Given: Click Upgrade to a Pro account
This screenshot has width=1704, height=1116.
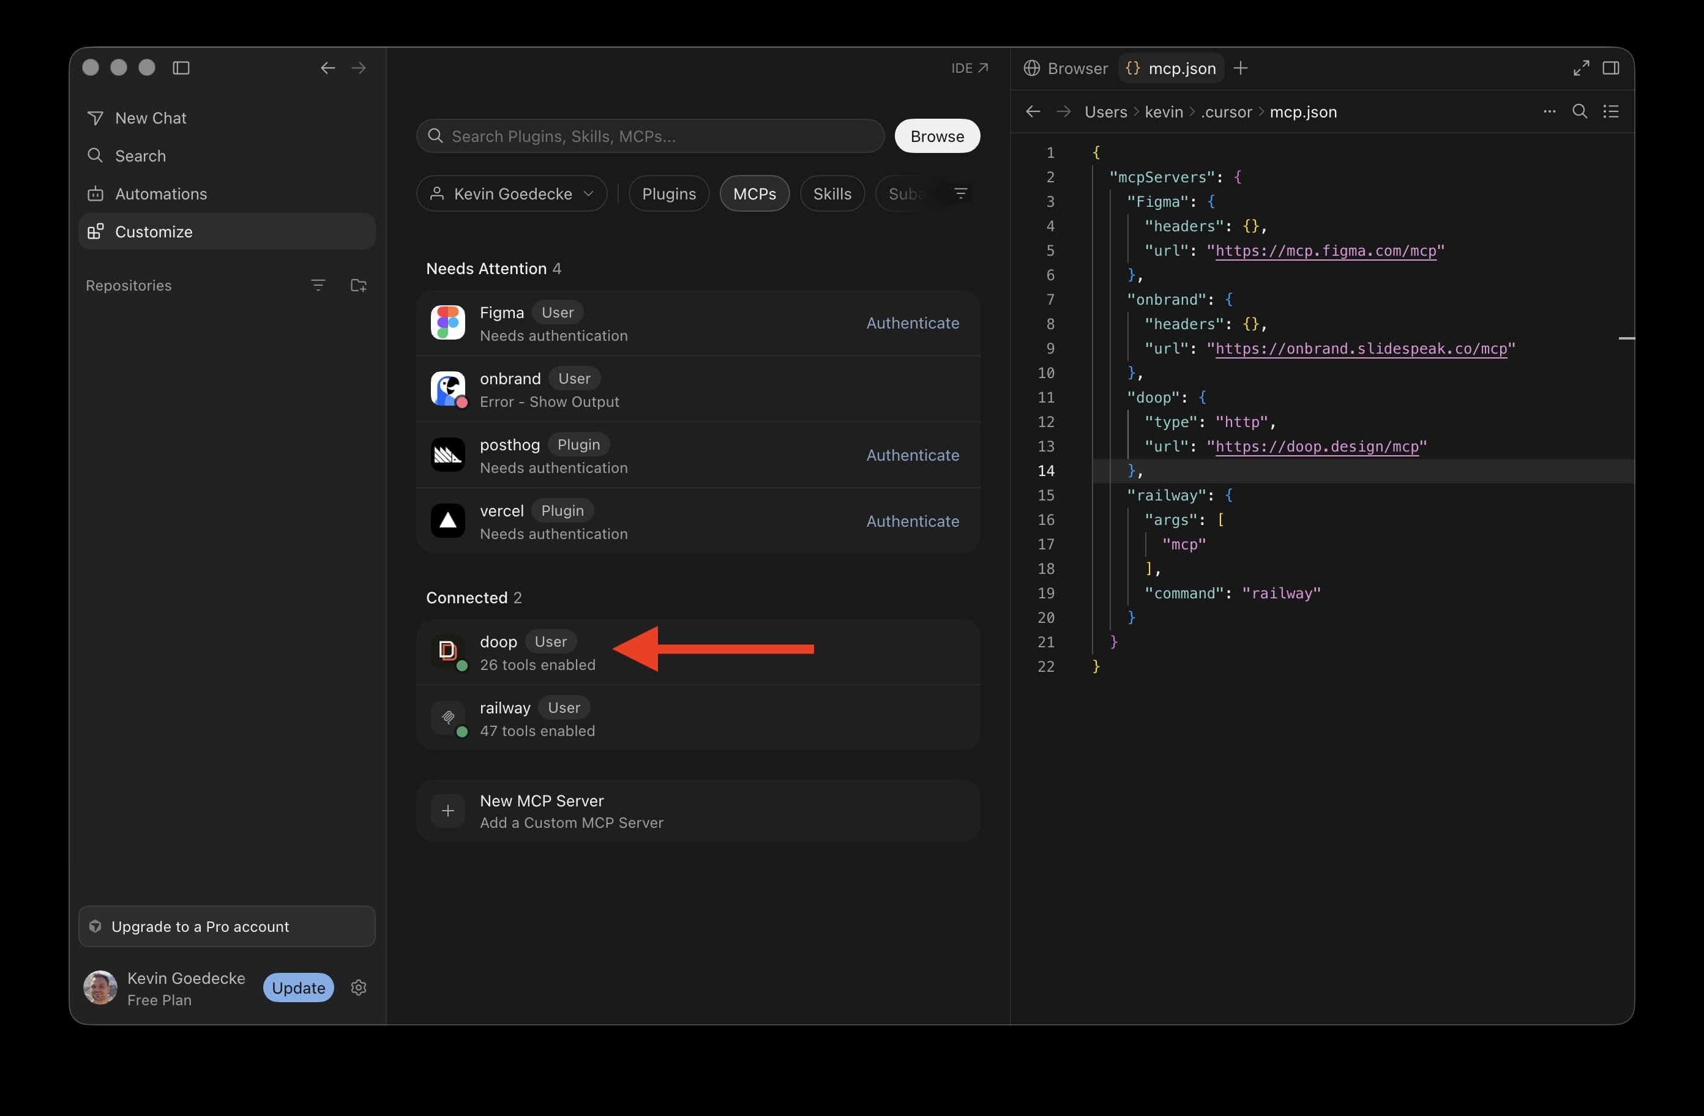Looking at the screenshot, I should coord(226,926).
